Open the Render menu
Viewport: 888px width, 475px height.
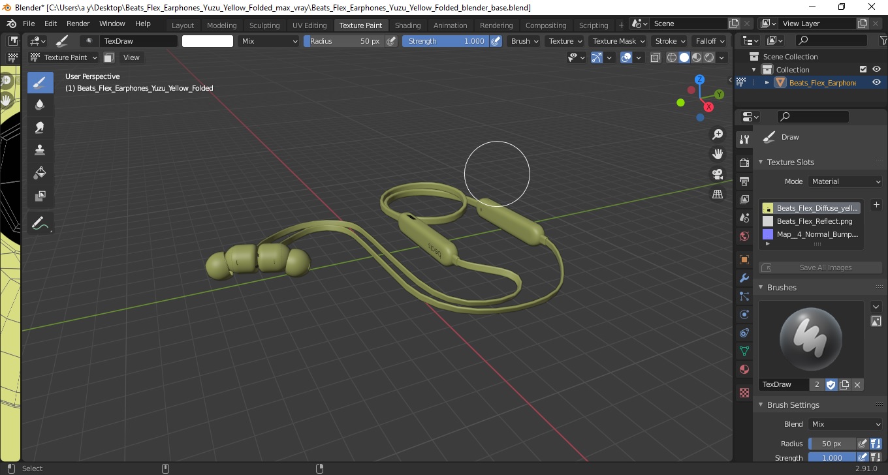[78, 23]
